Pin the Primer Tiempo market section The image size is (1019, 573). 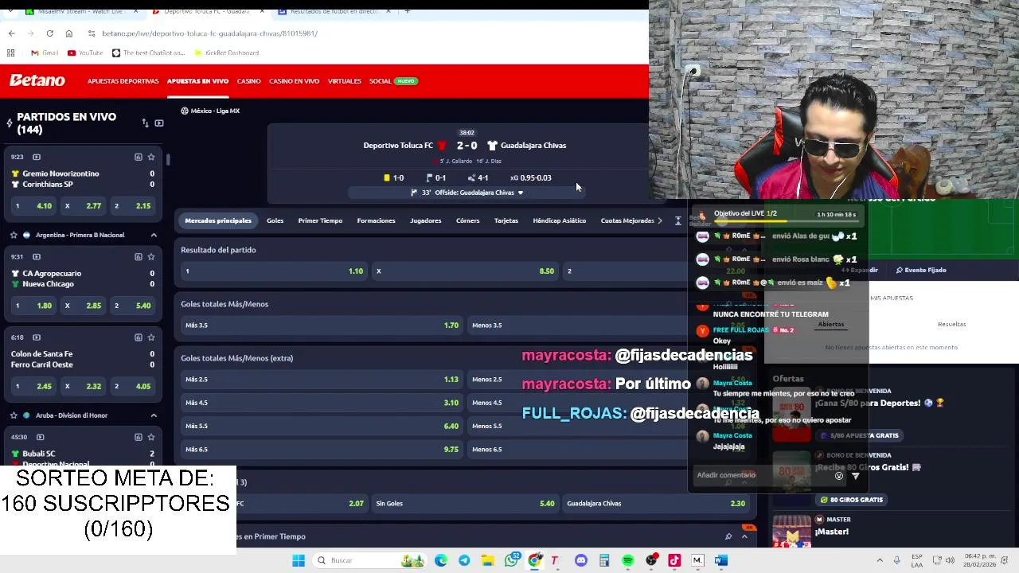point(728,536)
